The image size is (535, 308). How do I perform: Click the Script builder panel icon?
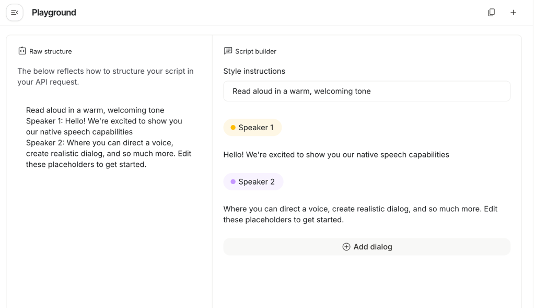228,51
